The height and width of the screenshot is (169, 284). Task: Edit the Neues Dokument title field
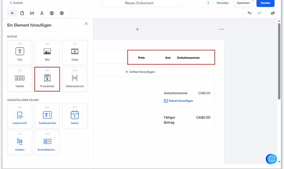142,3
